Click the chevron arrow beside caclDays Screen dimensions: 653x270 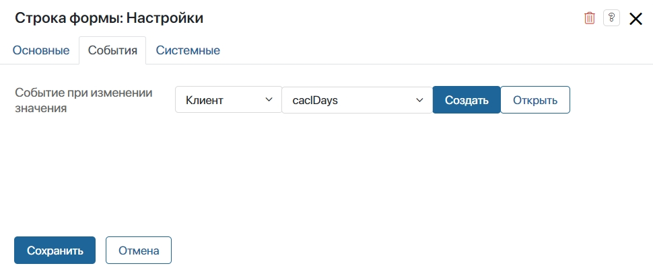pyautogui.click(x=419, y=99)
